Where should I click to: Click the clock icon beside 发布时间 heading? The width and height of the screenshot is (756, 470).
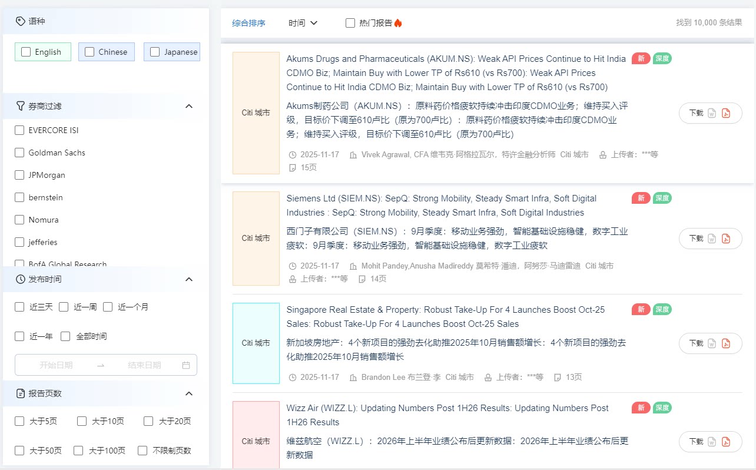pos(21,279)
